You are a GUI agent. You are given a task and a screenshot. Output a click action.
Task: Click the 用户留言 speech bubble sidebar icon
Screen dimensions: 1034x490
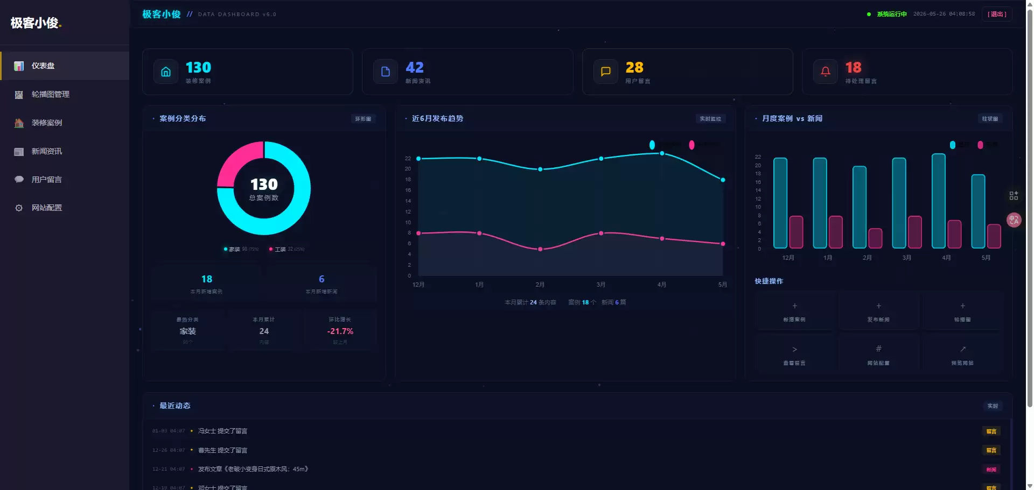(19, 180)
